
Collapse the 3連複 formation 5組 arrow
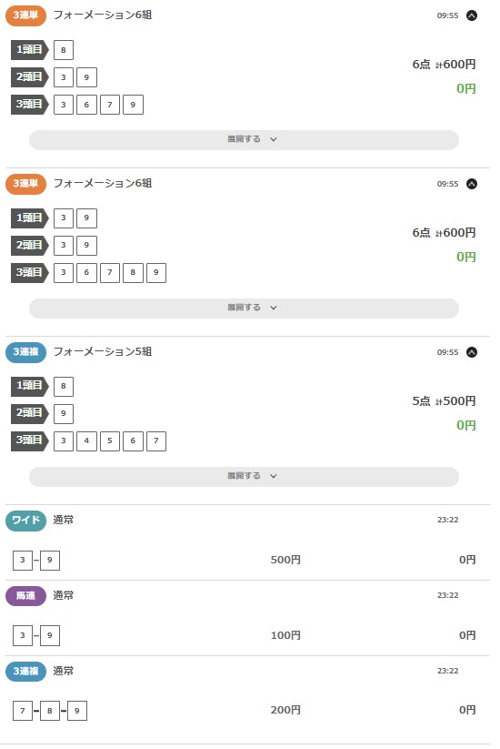pyautogui.click(x=472, y=352)
